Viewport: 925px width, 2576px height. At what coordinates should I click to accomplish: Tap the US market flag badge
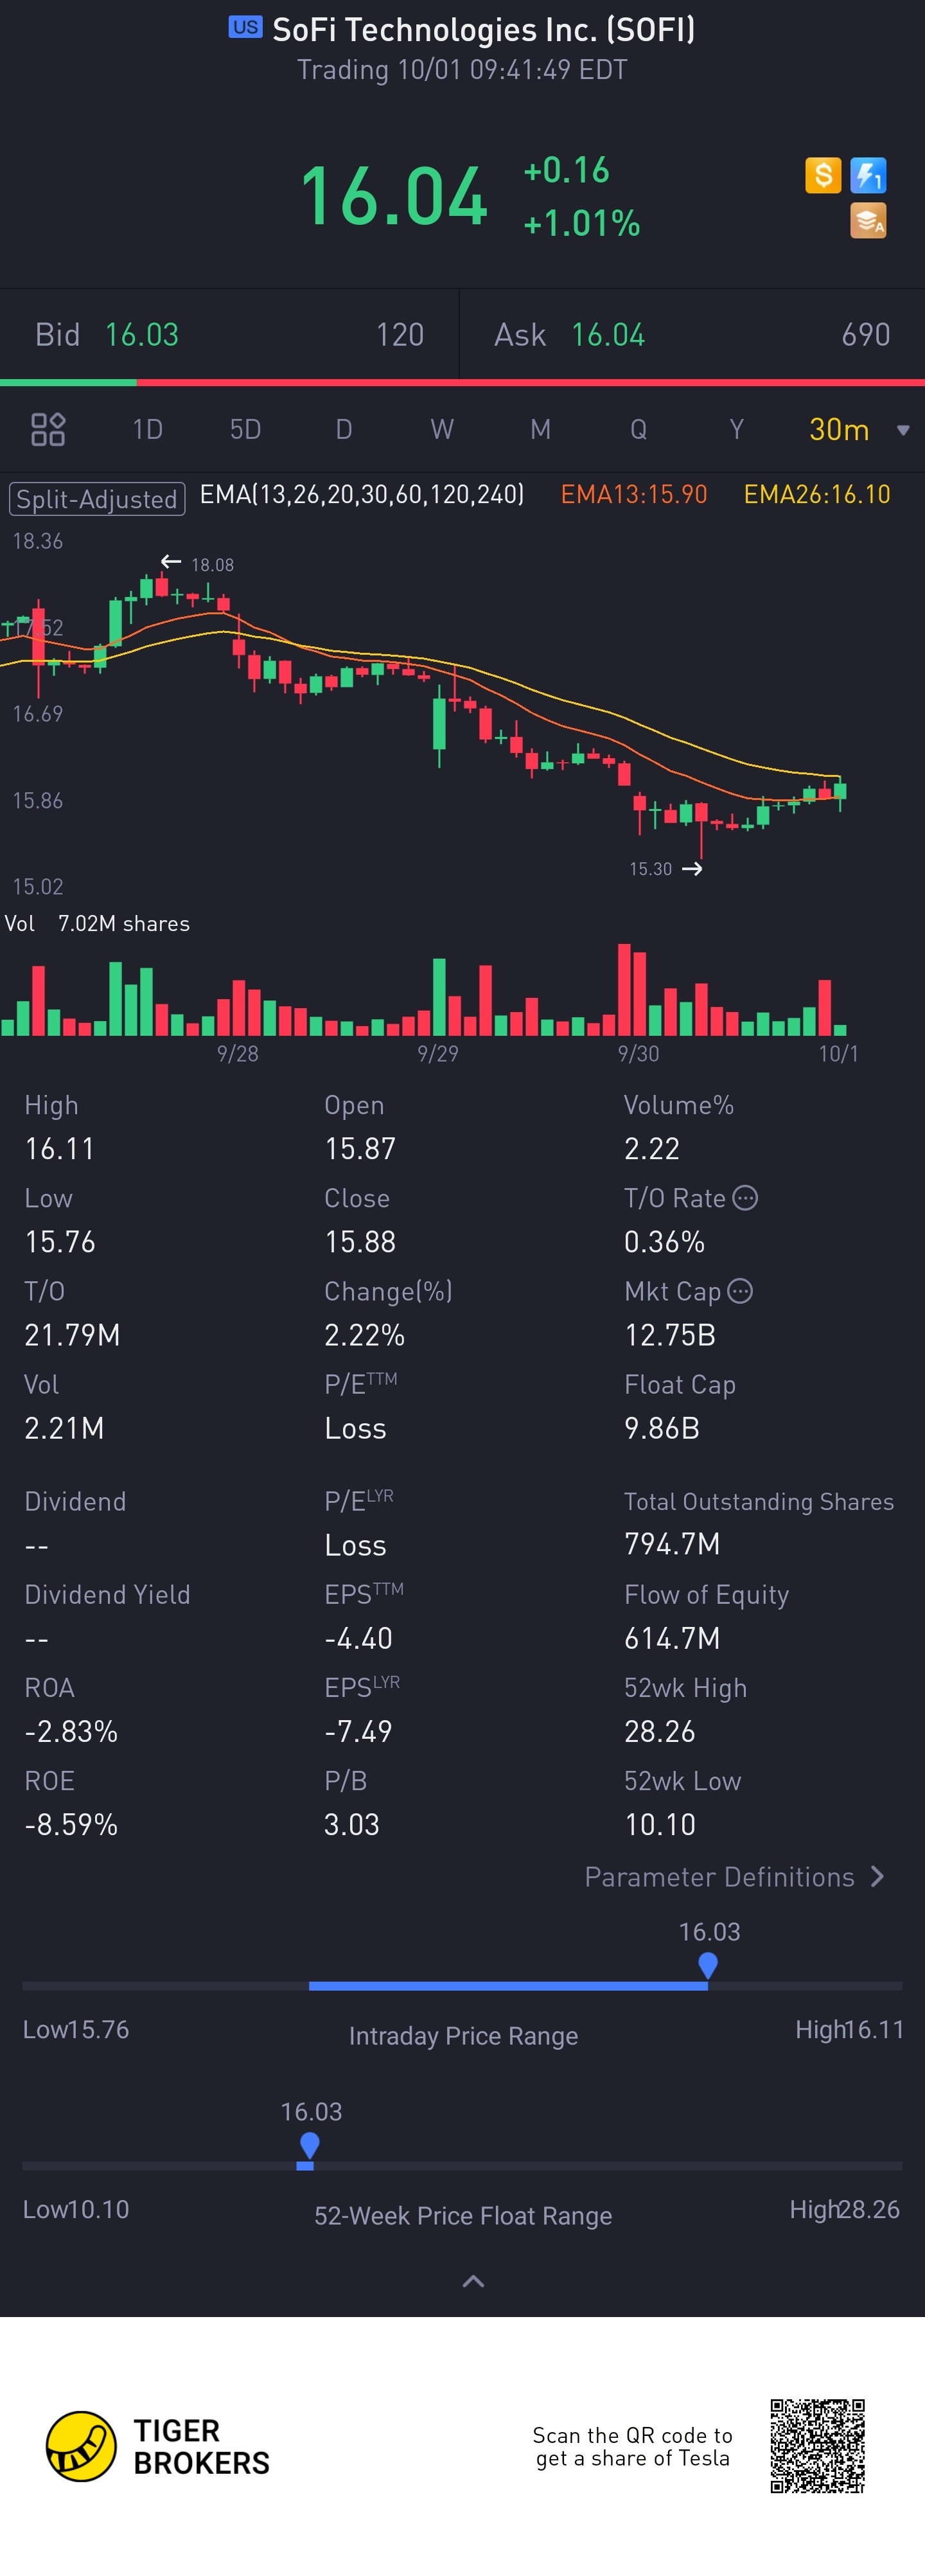coord(245,27)
